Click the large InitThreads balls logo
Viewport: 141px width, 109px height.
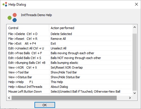tap(12, 18)
